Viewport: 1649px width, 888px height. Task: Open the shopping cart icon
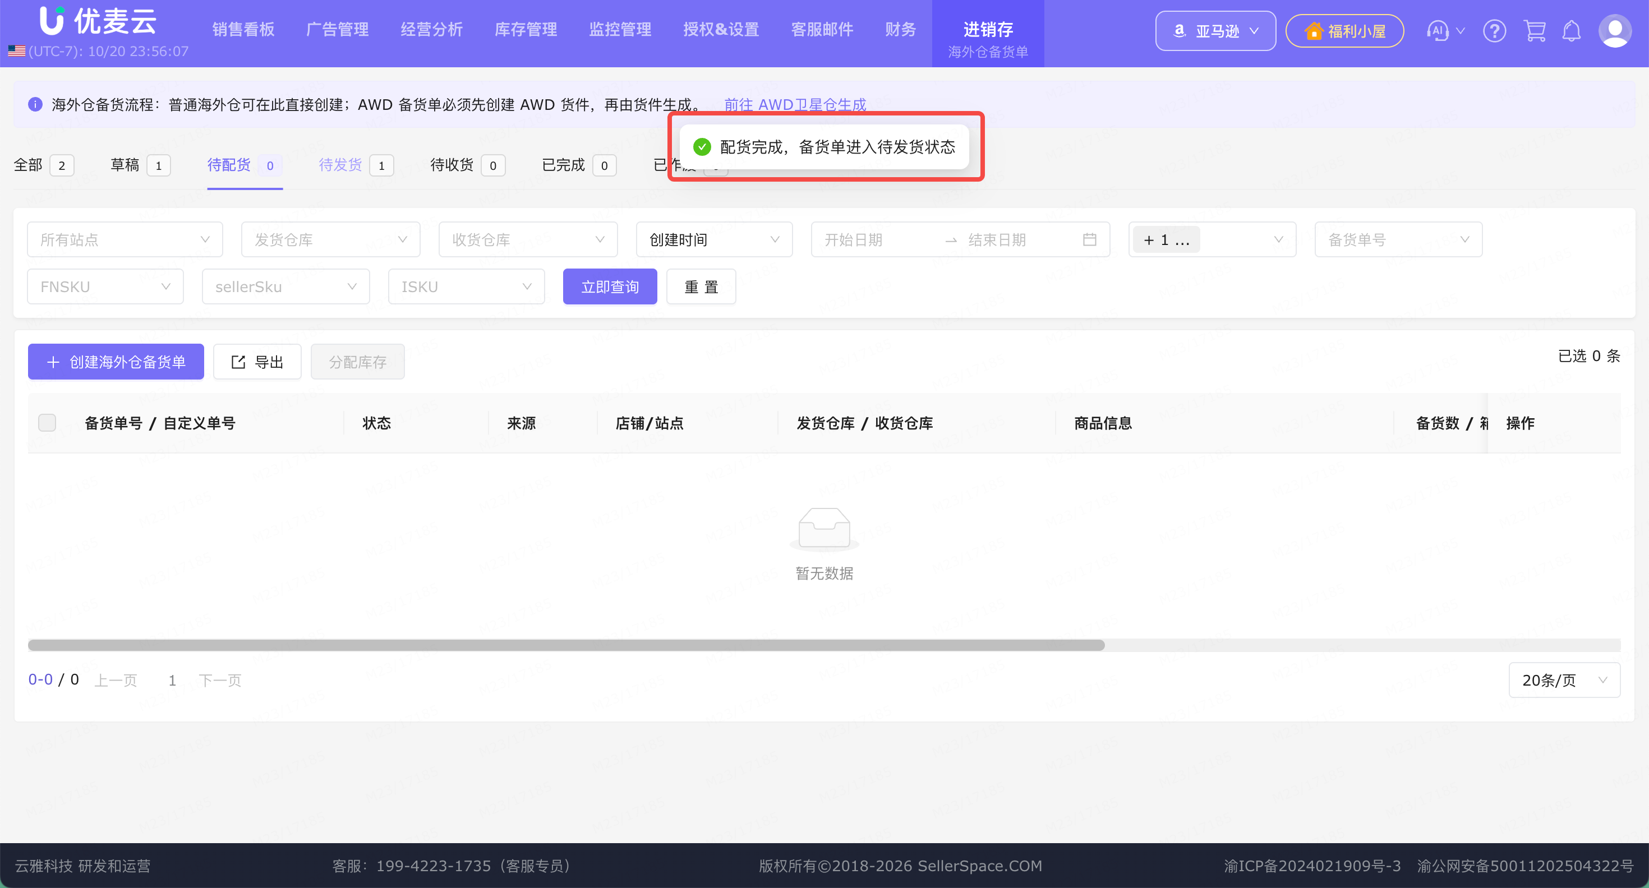coord(1534,31)
